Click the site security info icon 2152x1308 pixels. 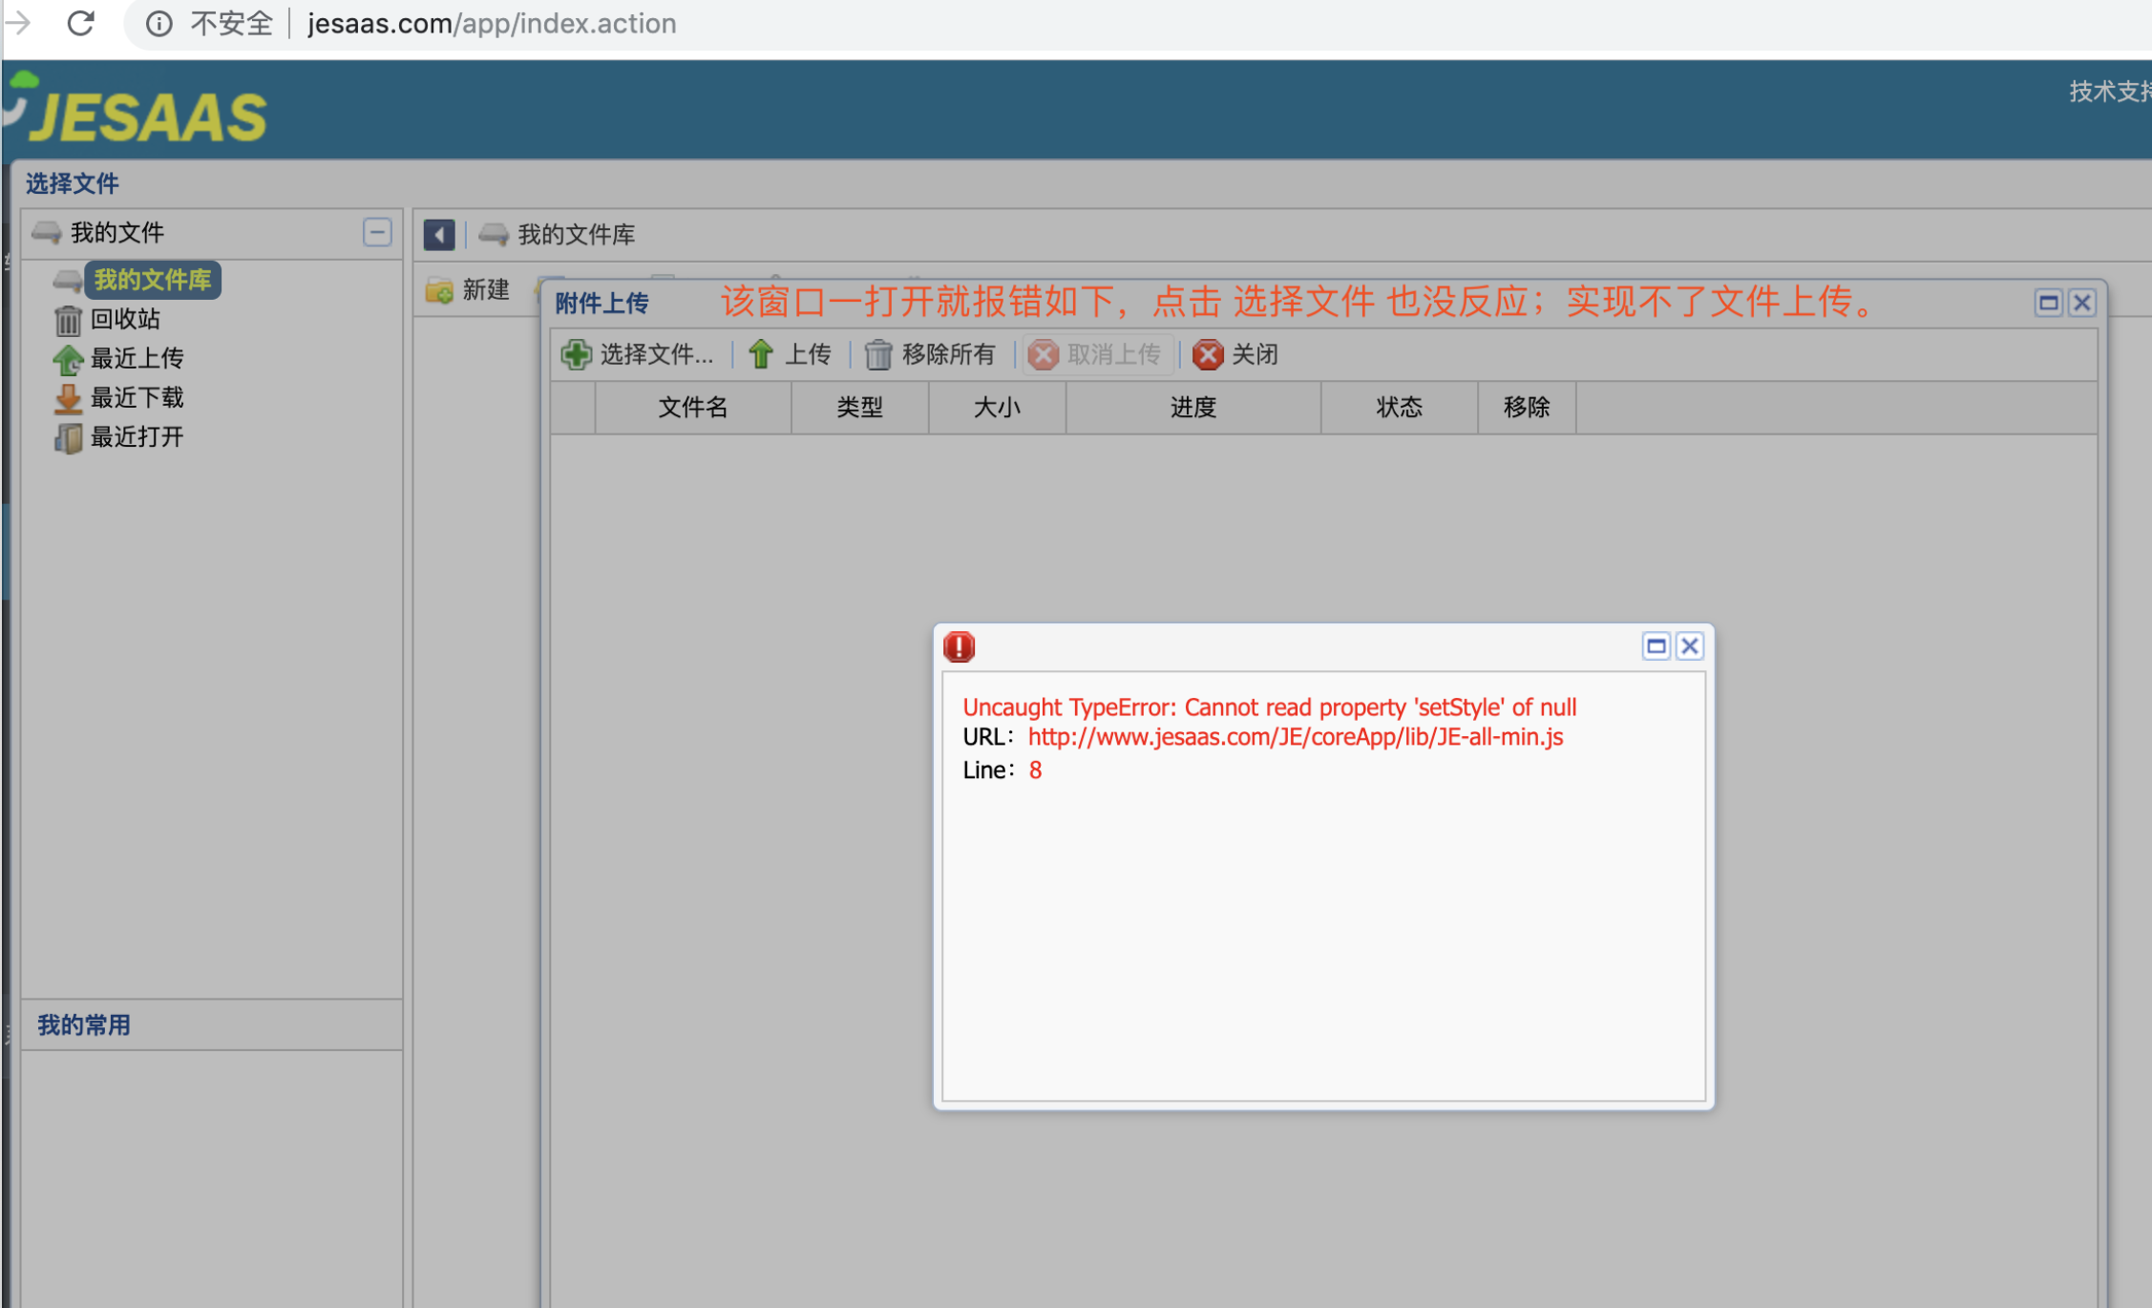pos(159,23)
